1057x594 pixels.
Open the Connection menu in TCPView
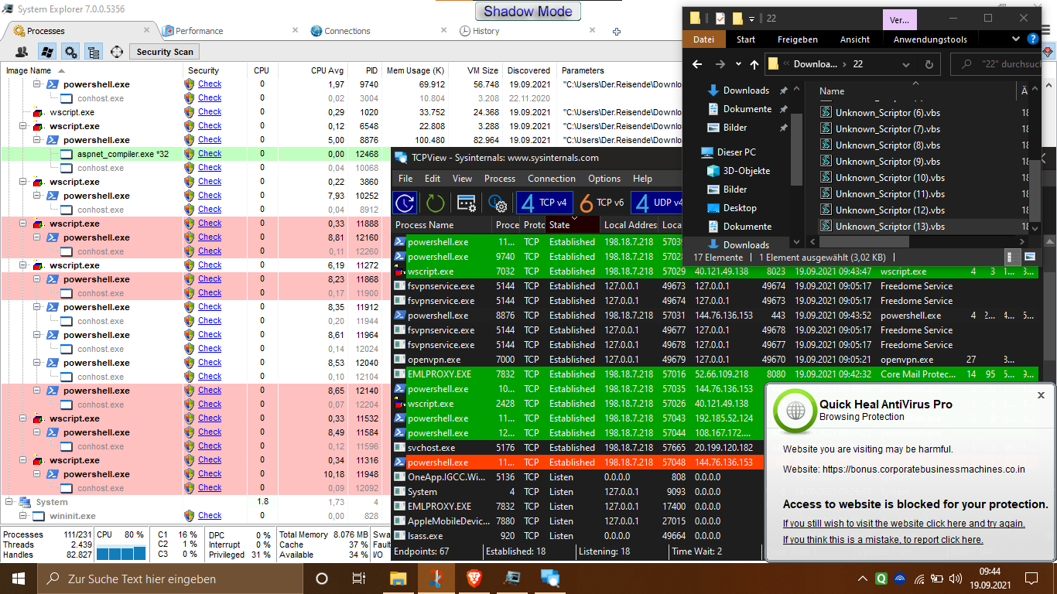coord(551,179)
